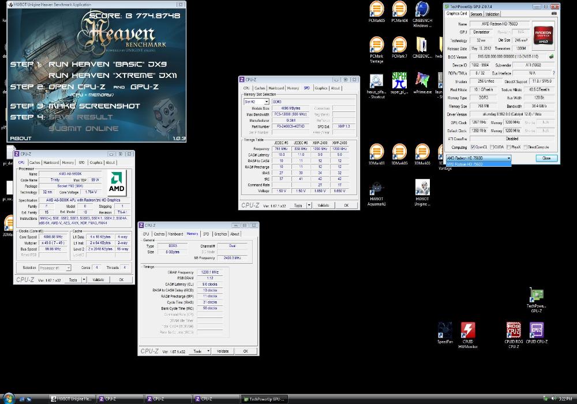This screenshot has height=404, width=577.
Task: Open the Windows Start orb
Action: pyautogui.click(x=8, y=398)
